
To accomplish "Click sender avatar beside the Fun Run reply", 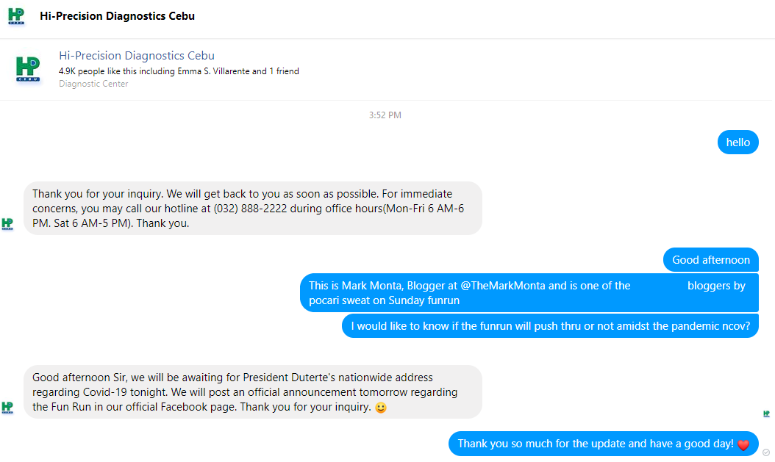I will [7, 408].
